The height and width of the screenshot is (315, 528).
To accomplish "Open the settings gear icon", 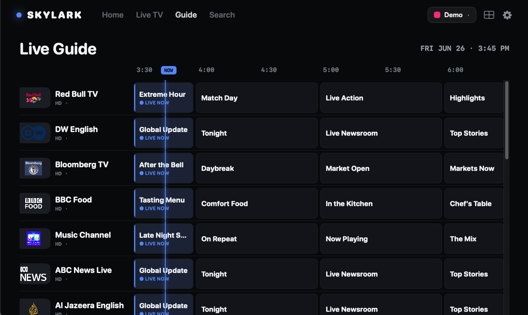I will 507,15.
